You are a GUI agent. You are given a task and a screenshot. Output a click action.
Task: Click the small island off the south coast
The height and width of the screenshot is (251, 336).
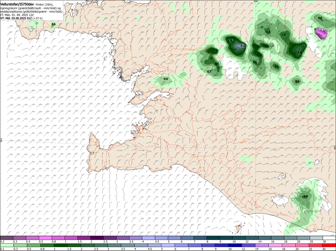coord(239,228)
